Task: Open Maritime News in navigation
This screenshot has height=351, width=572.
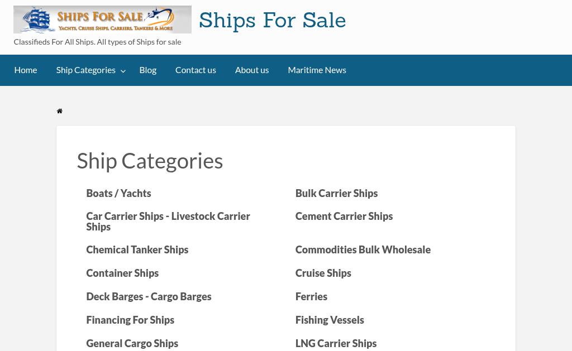Action: (317, 70)
